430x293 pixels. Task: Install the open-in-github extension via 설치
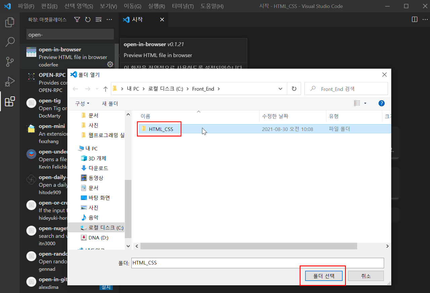106,287
